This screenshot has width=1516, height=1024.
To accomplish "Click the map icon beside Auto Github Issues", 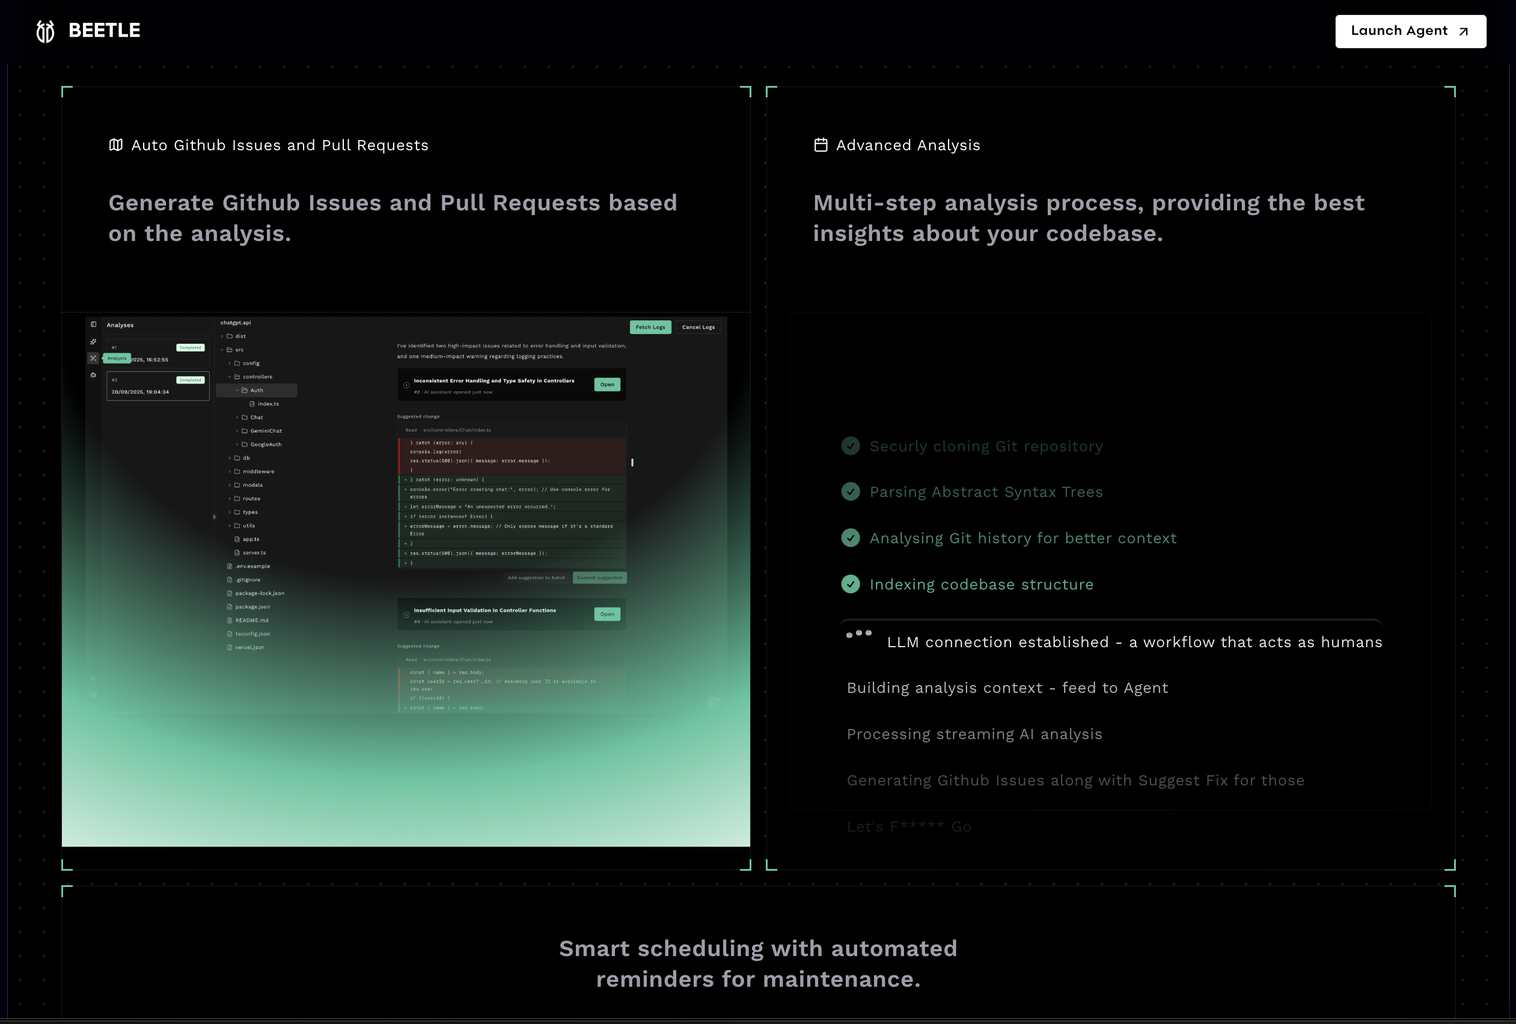I will 115,145.
